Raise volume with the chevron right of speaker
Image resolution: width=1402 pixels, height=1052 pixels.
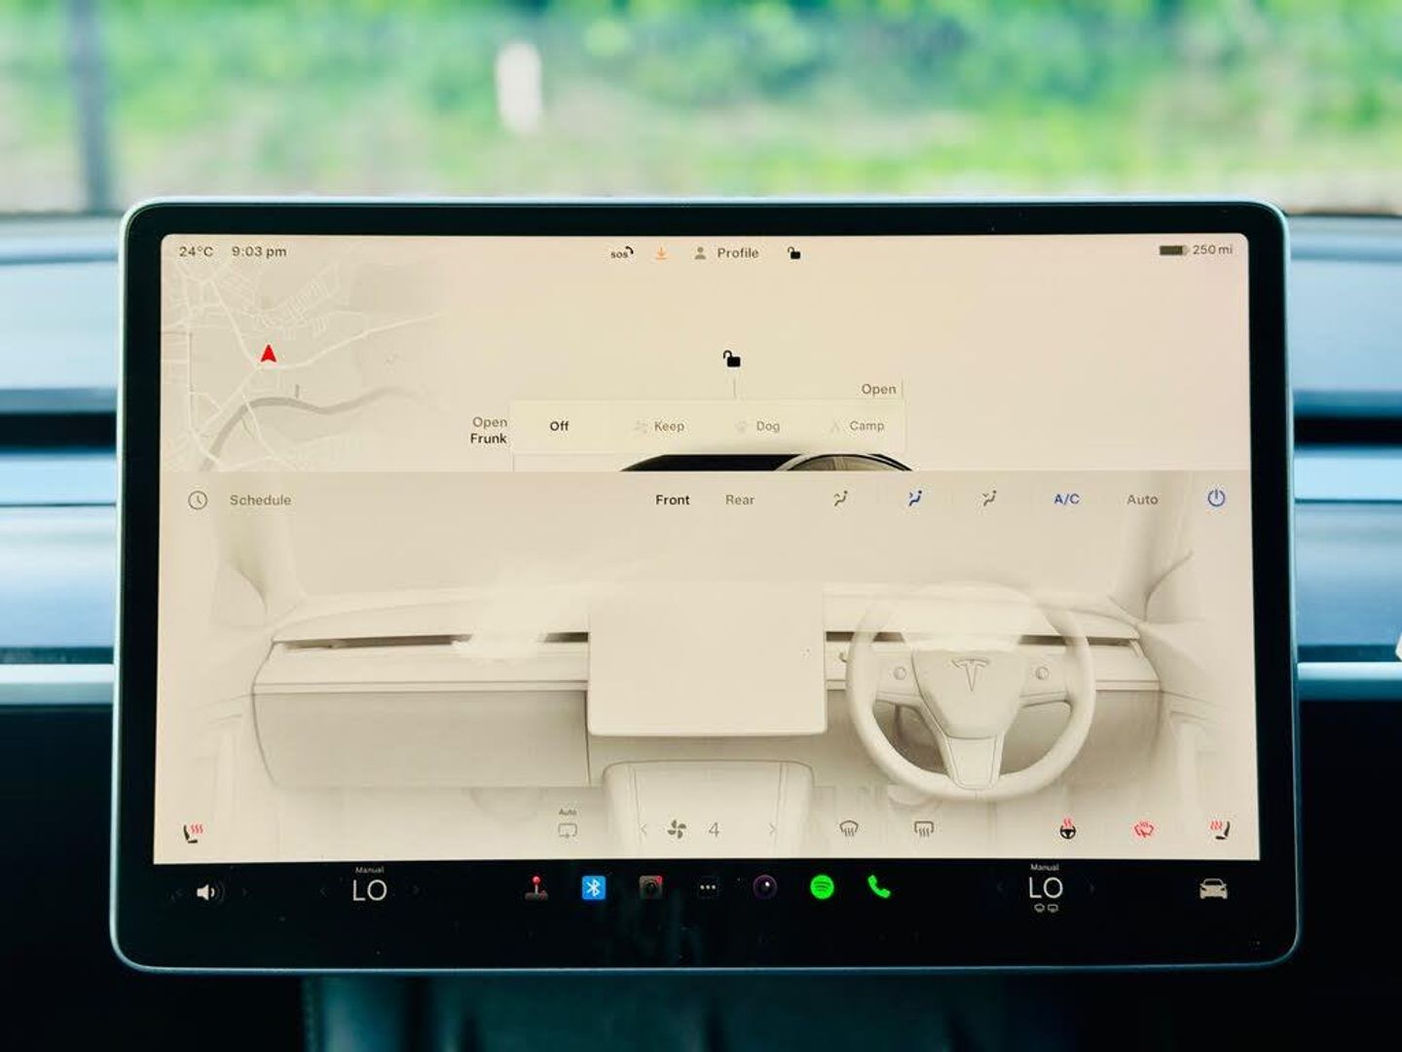(243, 892)
